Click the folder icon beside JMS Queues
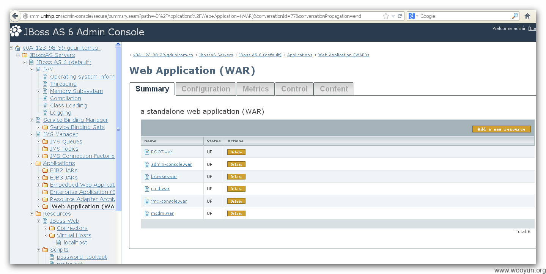The height and width of the screenshot is (274, 546). [45, 142]
